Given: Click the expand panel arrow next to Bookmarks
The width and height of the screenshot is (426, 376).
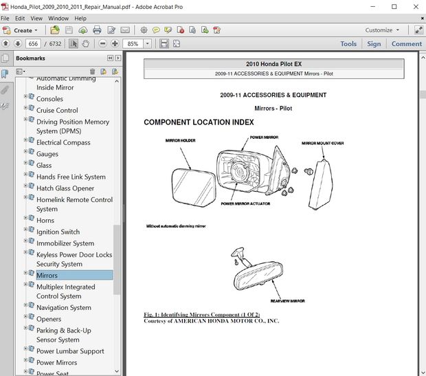Looking at the screenshot, I should click(118, 58).
